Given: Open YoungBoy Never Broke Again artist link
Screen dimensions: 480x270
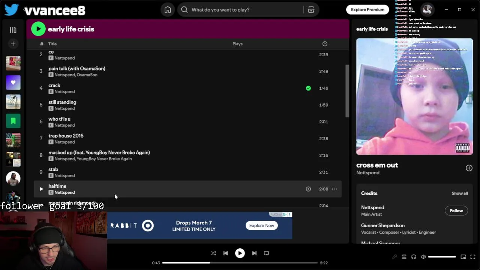Looking at the screenshot, I should click(104, 159).
